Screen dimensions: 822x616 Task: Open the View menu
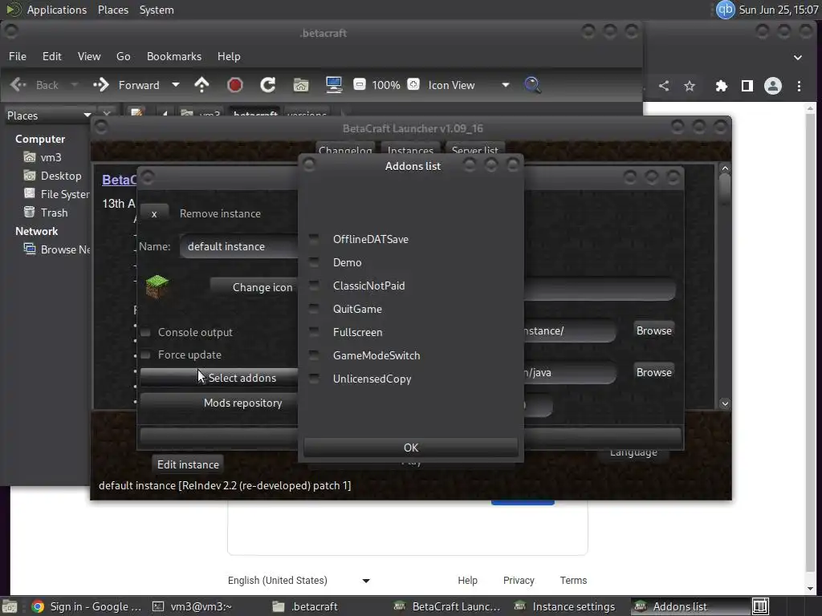89,56
